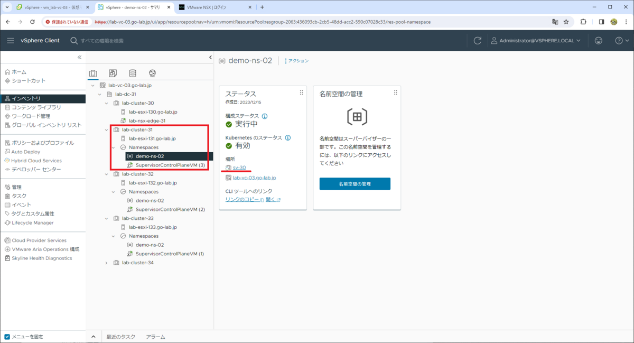This screenshot has width=634, height=343.
Task: Open Lifecycle Manager in sidebar
Action: 33,223
